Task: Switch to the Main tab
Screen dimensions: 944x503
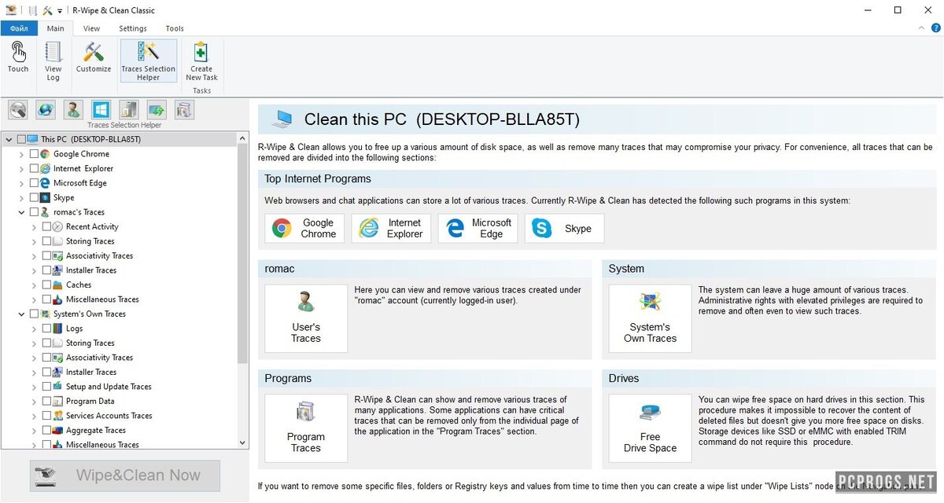Action: [x=55, y=28]
